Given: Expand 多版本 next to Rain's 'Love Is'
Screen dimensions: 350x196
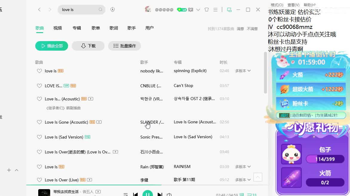Looking at the screenshot, I should (x=243, y=167).
